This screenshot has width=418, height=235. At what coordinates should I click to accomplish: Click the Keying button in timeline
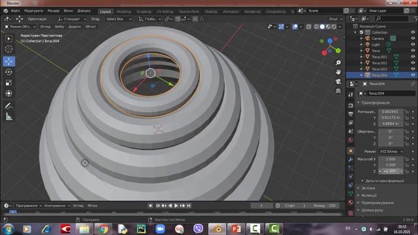[57, 206]
